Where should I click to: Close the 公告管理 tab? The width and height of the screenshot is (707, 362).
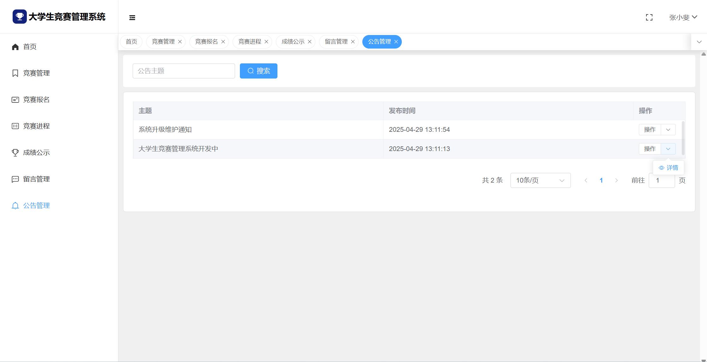click(x=396, y=42)
